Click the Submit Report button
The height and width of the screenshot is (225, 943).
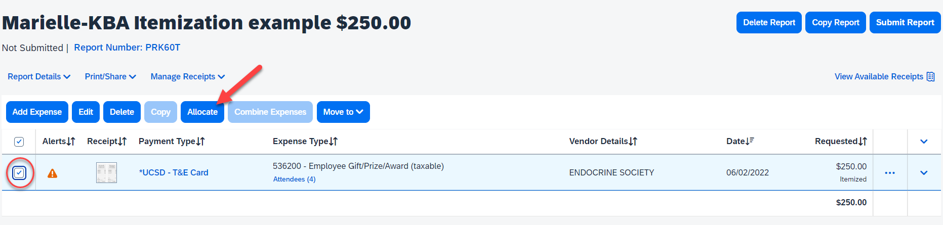click(905, 23)
